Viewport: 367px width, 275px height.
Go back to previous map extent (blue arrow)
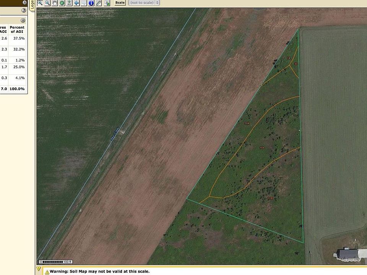[76, 3]
